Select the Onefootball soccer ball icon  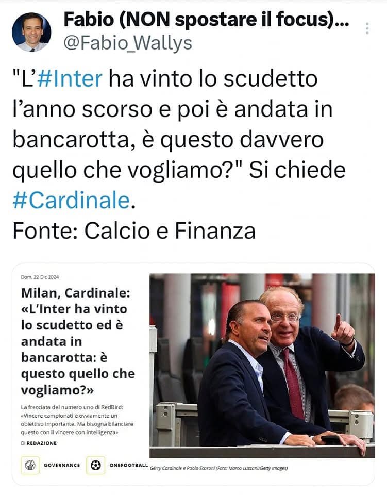pyautogui.click(x=95, y=465)
